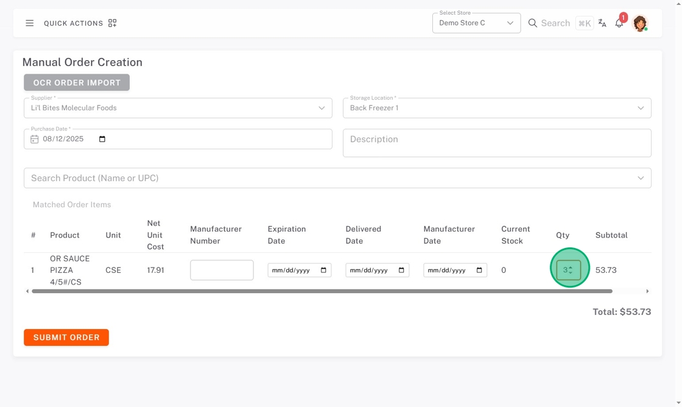Click the search magnifier icon

pos(533,23)
